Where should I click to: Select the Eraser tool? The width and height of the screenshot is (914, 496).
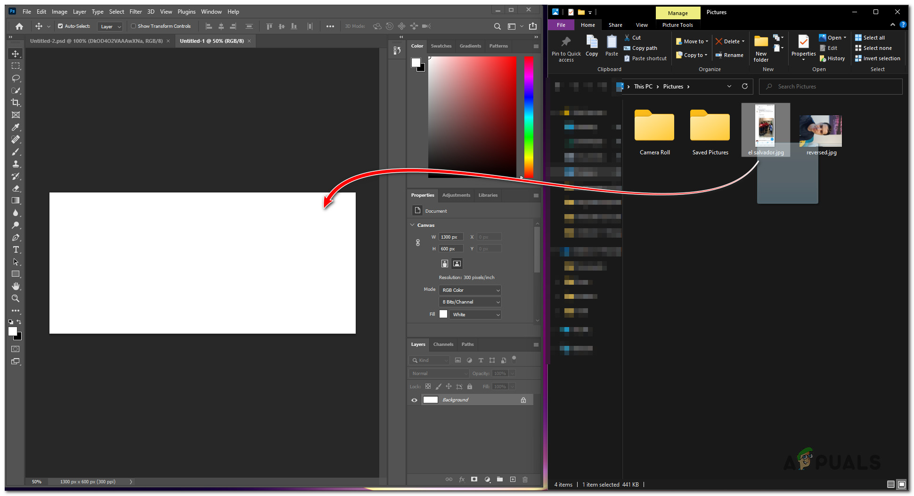point(16,188)
